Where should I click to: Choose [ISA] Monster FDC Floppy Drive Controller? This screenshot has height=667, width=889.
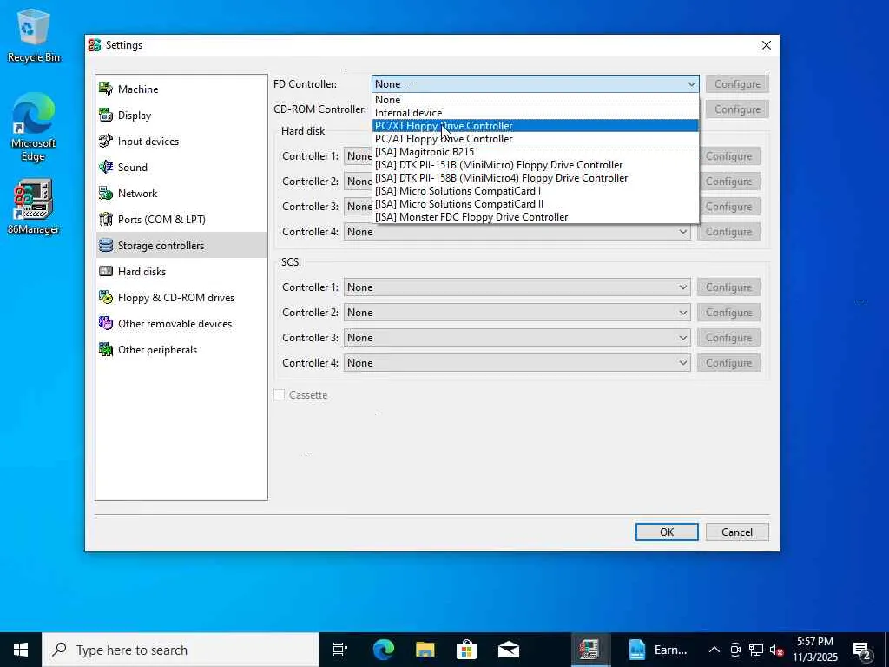tap(536, 216)
